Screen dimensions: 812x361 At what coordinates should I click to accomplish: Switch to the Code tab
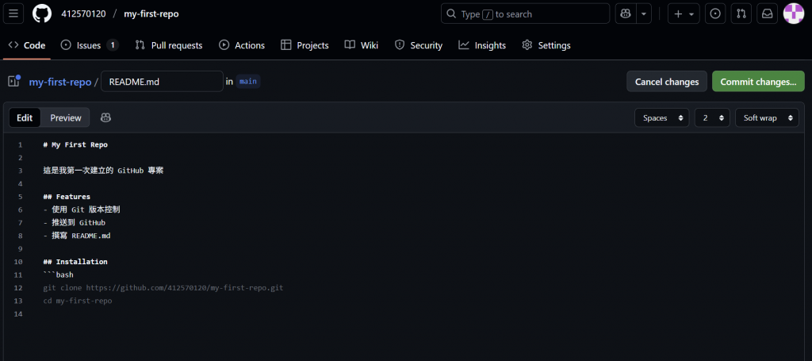(28, 45)
